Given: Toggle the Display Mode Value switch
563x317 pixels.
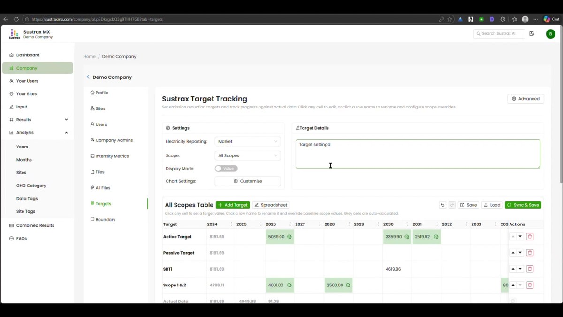Looking at the screenshot, I should [226, 168].
